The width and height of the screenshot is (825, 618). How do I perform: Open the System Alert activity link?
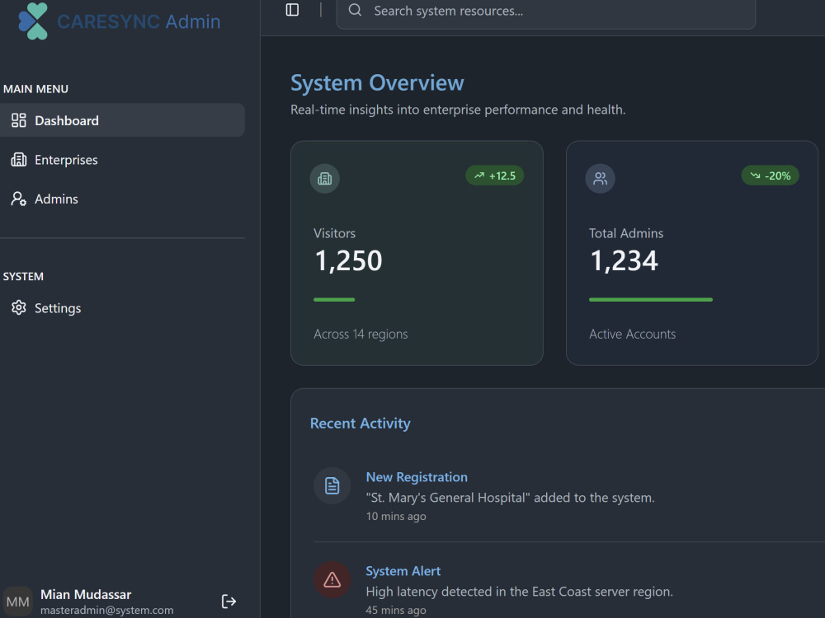click(x=403, y=571)
